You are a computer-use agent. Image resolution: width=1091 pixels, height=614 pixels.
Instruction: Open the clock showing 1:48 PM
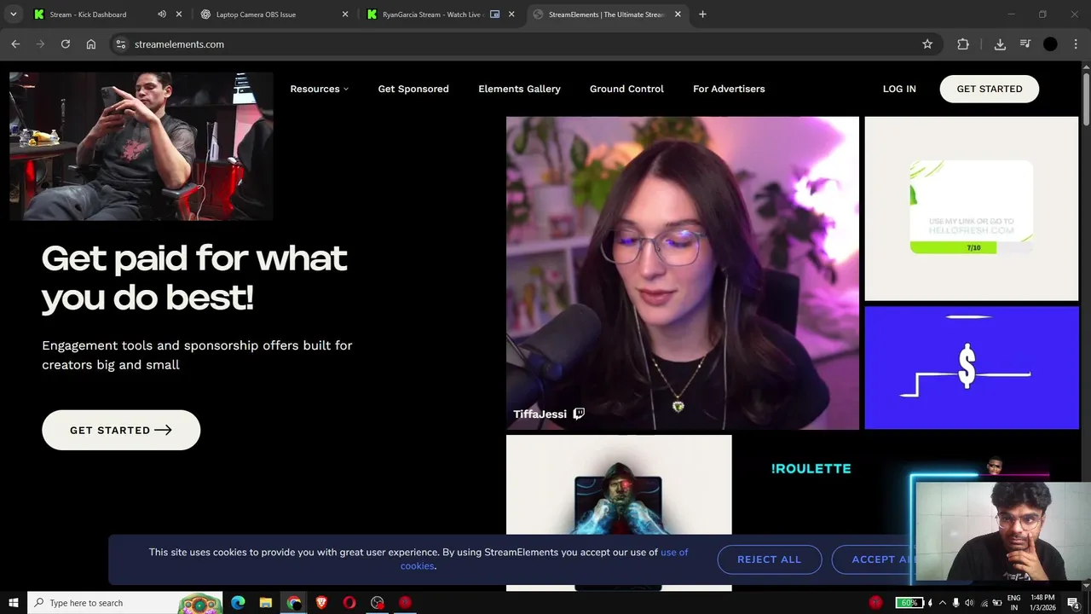click(x=1042, y=603)
